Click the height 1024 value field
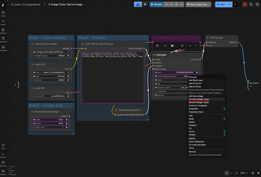This screenshot has height=177, width=261. (x=50, y=124)
